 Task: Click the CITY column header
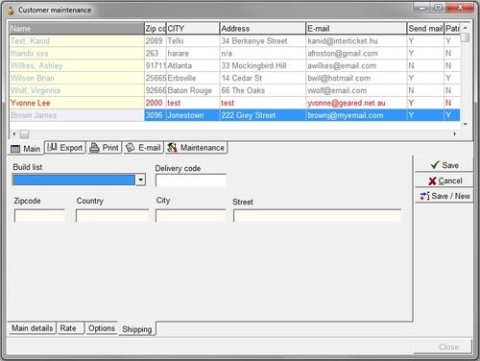point(193,29)
